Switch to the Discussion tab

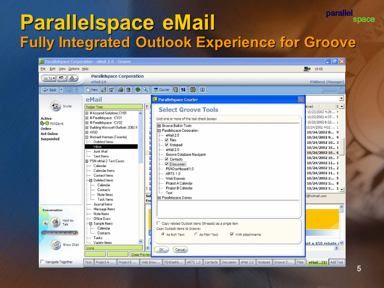coord(229,262)
